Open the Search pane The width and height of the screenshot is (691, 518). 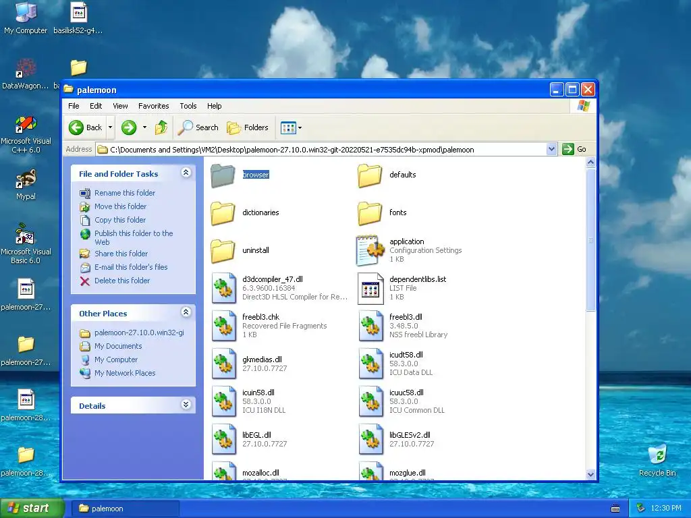point(198,127)
